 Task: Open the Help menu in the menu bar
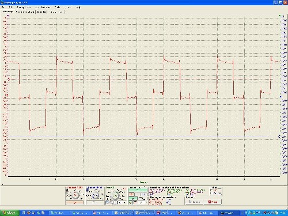(78, 7)
